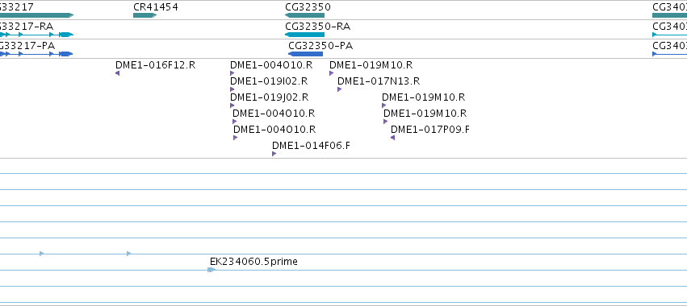Select the DME1-017P09.F label
687x306 pixels.
430,130
